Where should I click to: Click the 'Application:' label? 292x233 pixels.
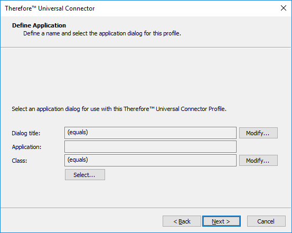(26, 147)
